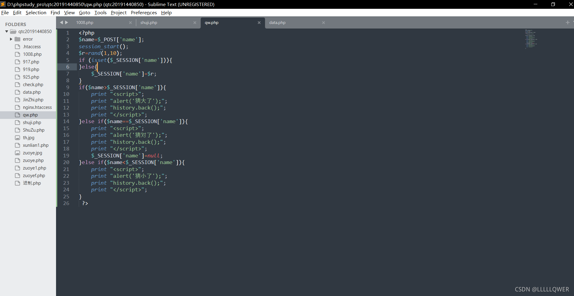574x296 pixels.
Task: Open 917.php in the sidebar
Action: pos(31,62)
